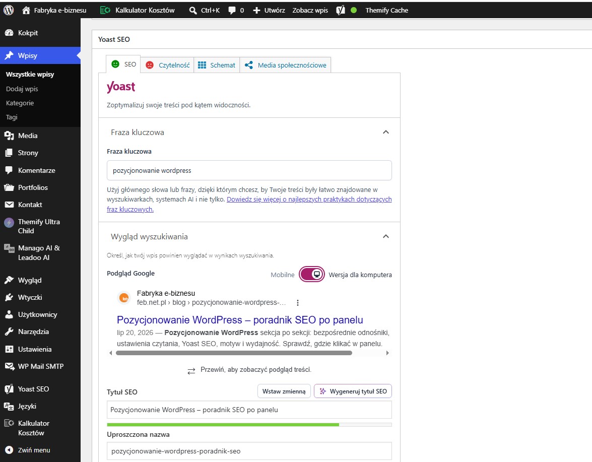Click the Narzędzia wrench icon
Image resolution: width=592 pixels, height=462 pixels.
coord(9,332)
